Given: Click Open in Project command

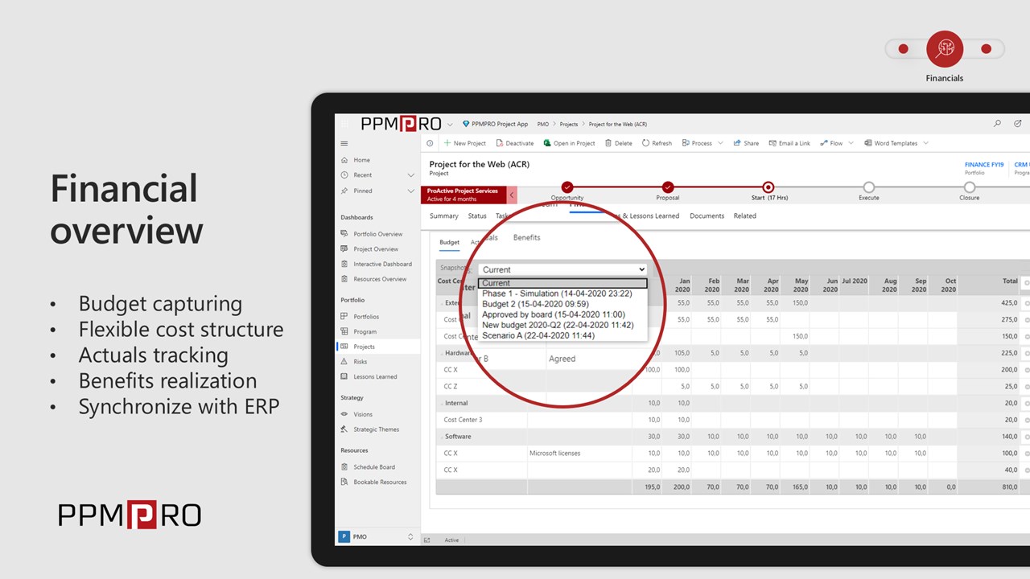Looking at the screenshot, I should [x=569, y=143].
